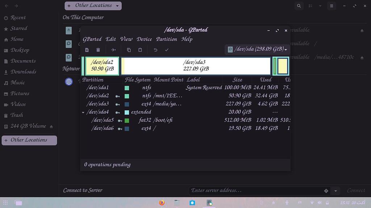Launch Firefox from the taskbar
This screenshot has height=208, width=371.
click(x=162, y=203)
